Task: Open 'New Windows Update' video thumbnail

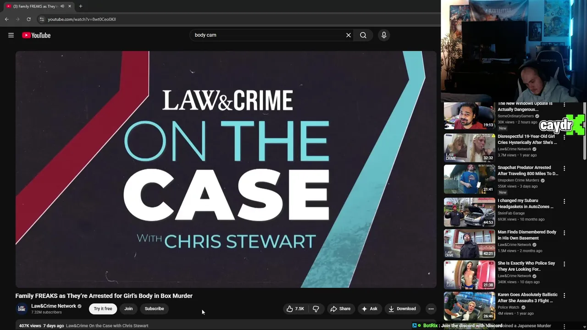Action: pos(469,116)
